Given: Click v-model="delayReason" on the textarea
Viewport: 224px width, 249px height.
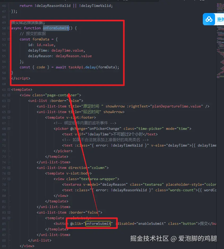Looking at the screenshot, I should click(x=105, y=185).
